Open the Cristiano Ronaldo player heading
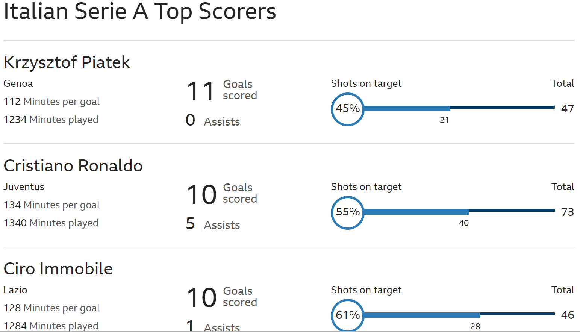The image size is (580, 332). (x=73, y=166)
